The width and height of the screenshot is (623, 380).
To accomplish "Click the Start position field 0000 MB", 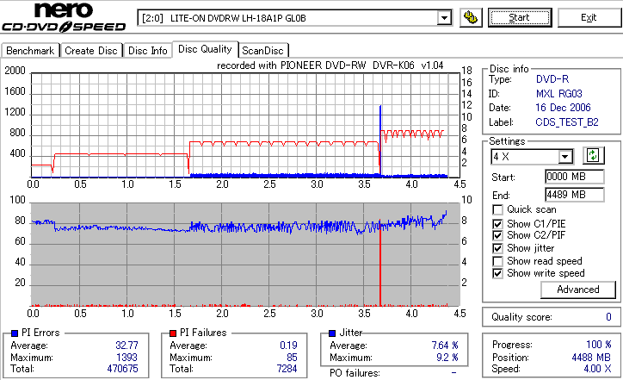I will 575,177.
